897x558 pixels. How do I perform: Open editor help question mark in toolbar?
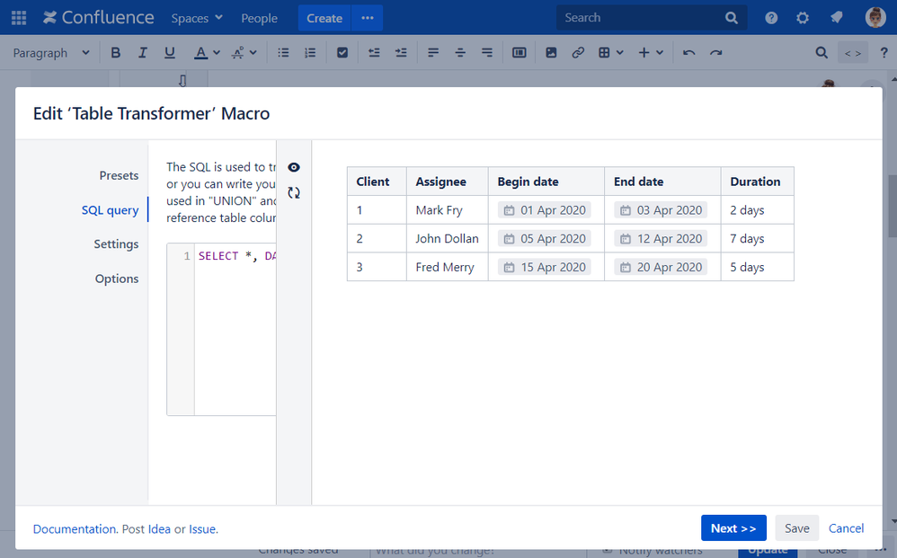pos(884,53)
